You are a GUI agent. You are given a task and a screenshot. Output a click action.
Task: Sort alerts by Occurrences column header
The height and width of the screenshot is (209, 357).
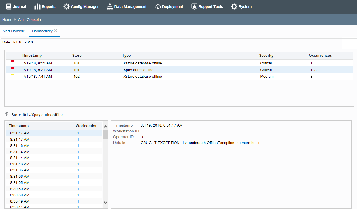click(320, 56)
